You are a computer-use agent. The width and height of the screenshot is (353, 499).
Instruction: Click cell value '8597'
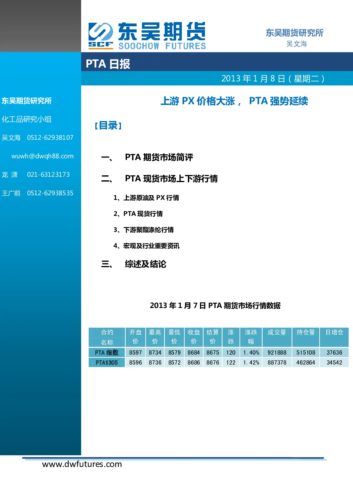136,352
